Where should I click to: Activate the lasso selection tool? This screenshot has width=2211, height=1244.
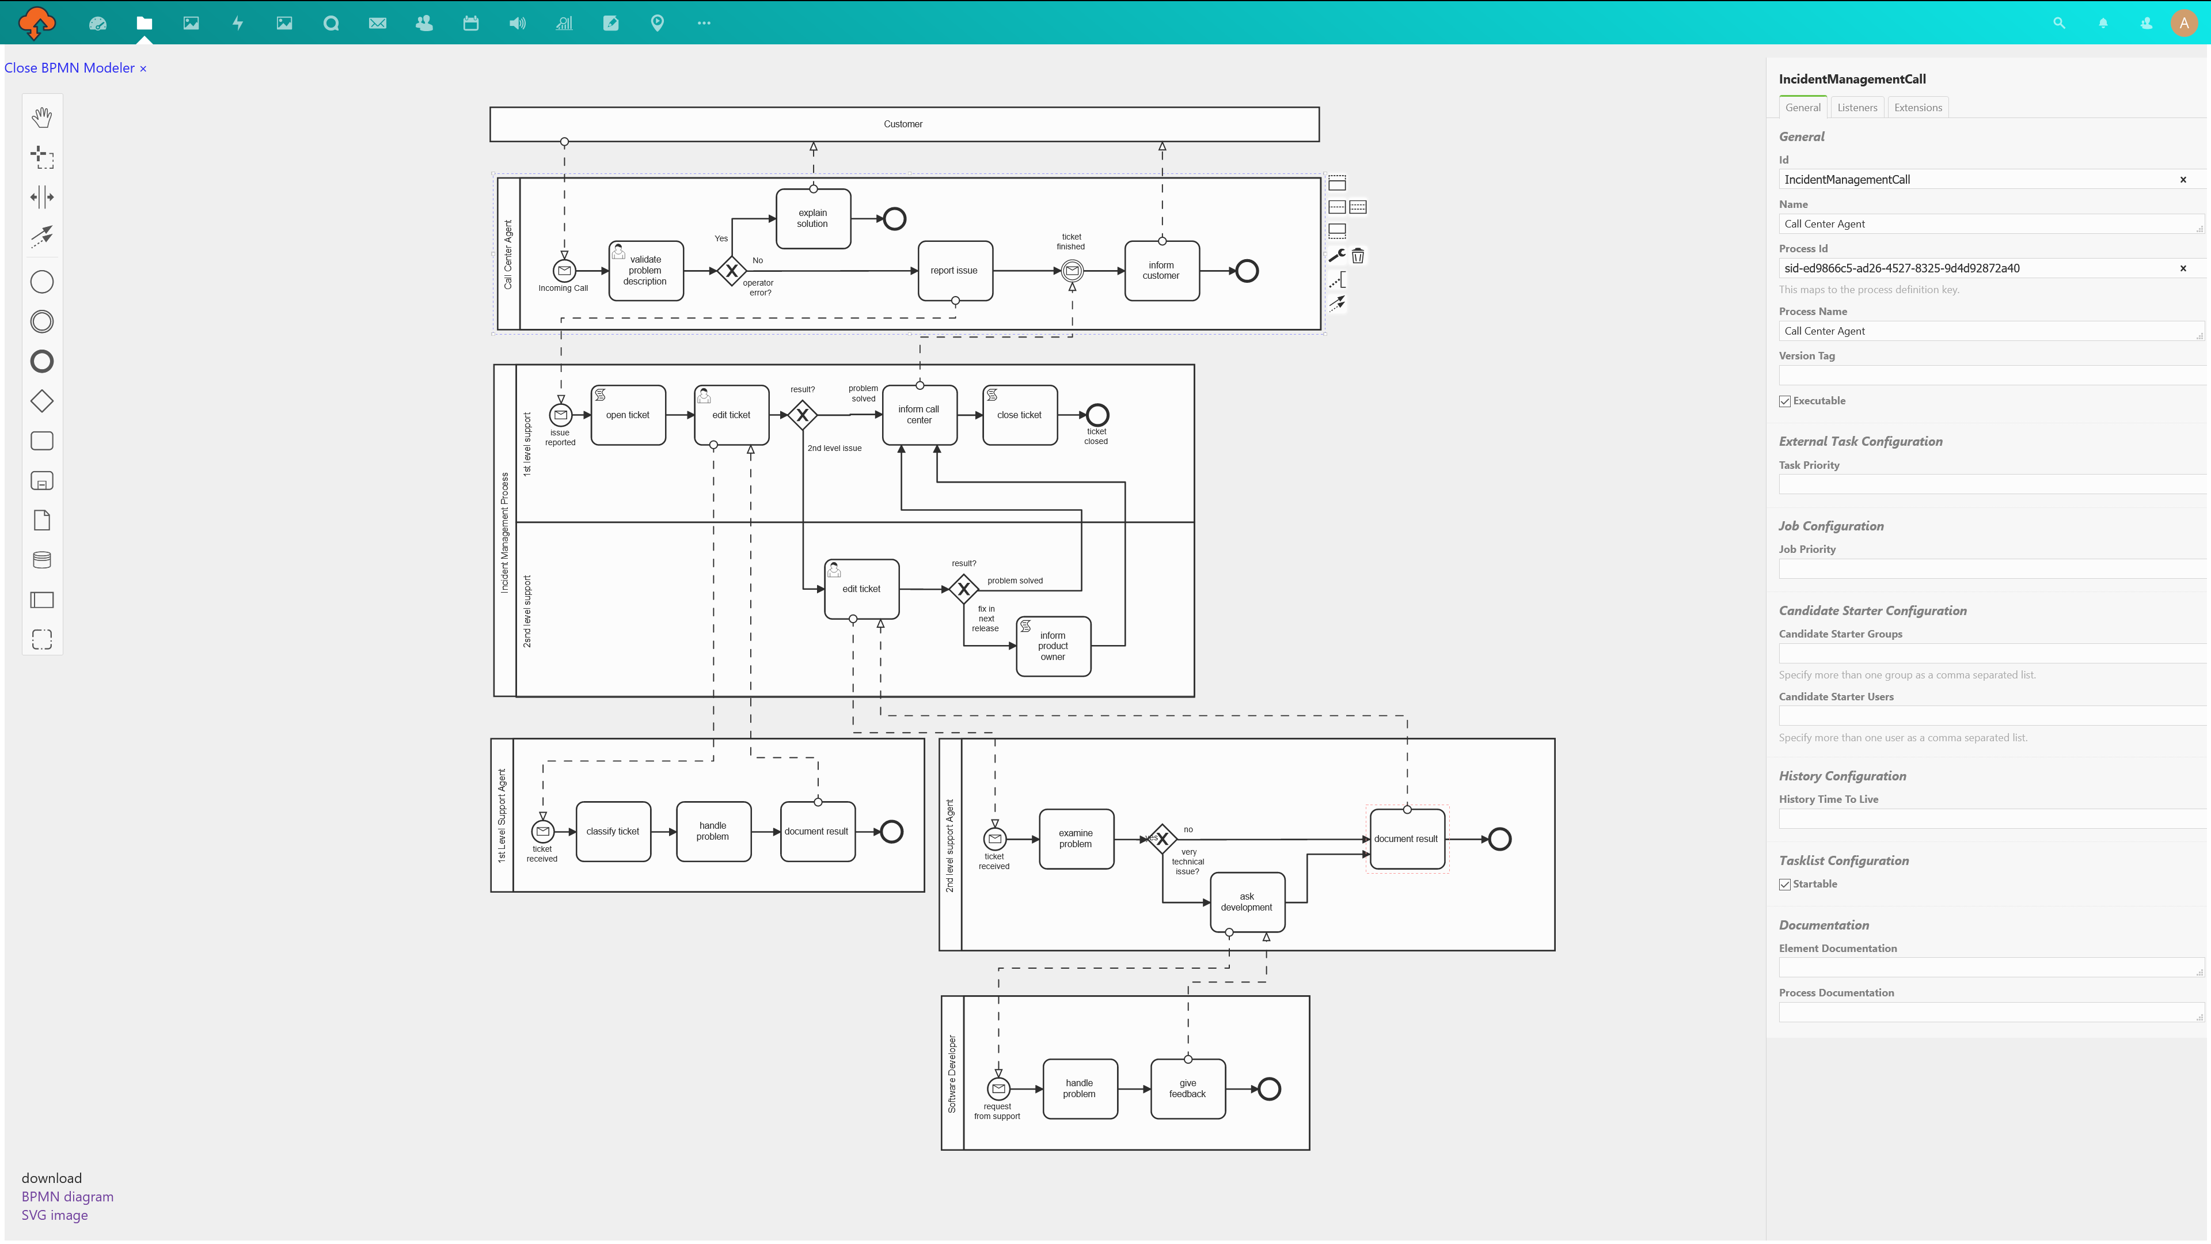(x=41, y=157)
